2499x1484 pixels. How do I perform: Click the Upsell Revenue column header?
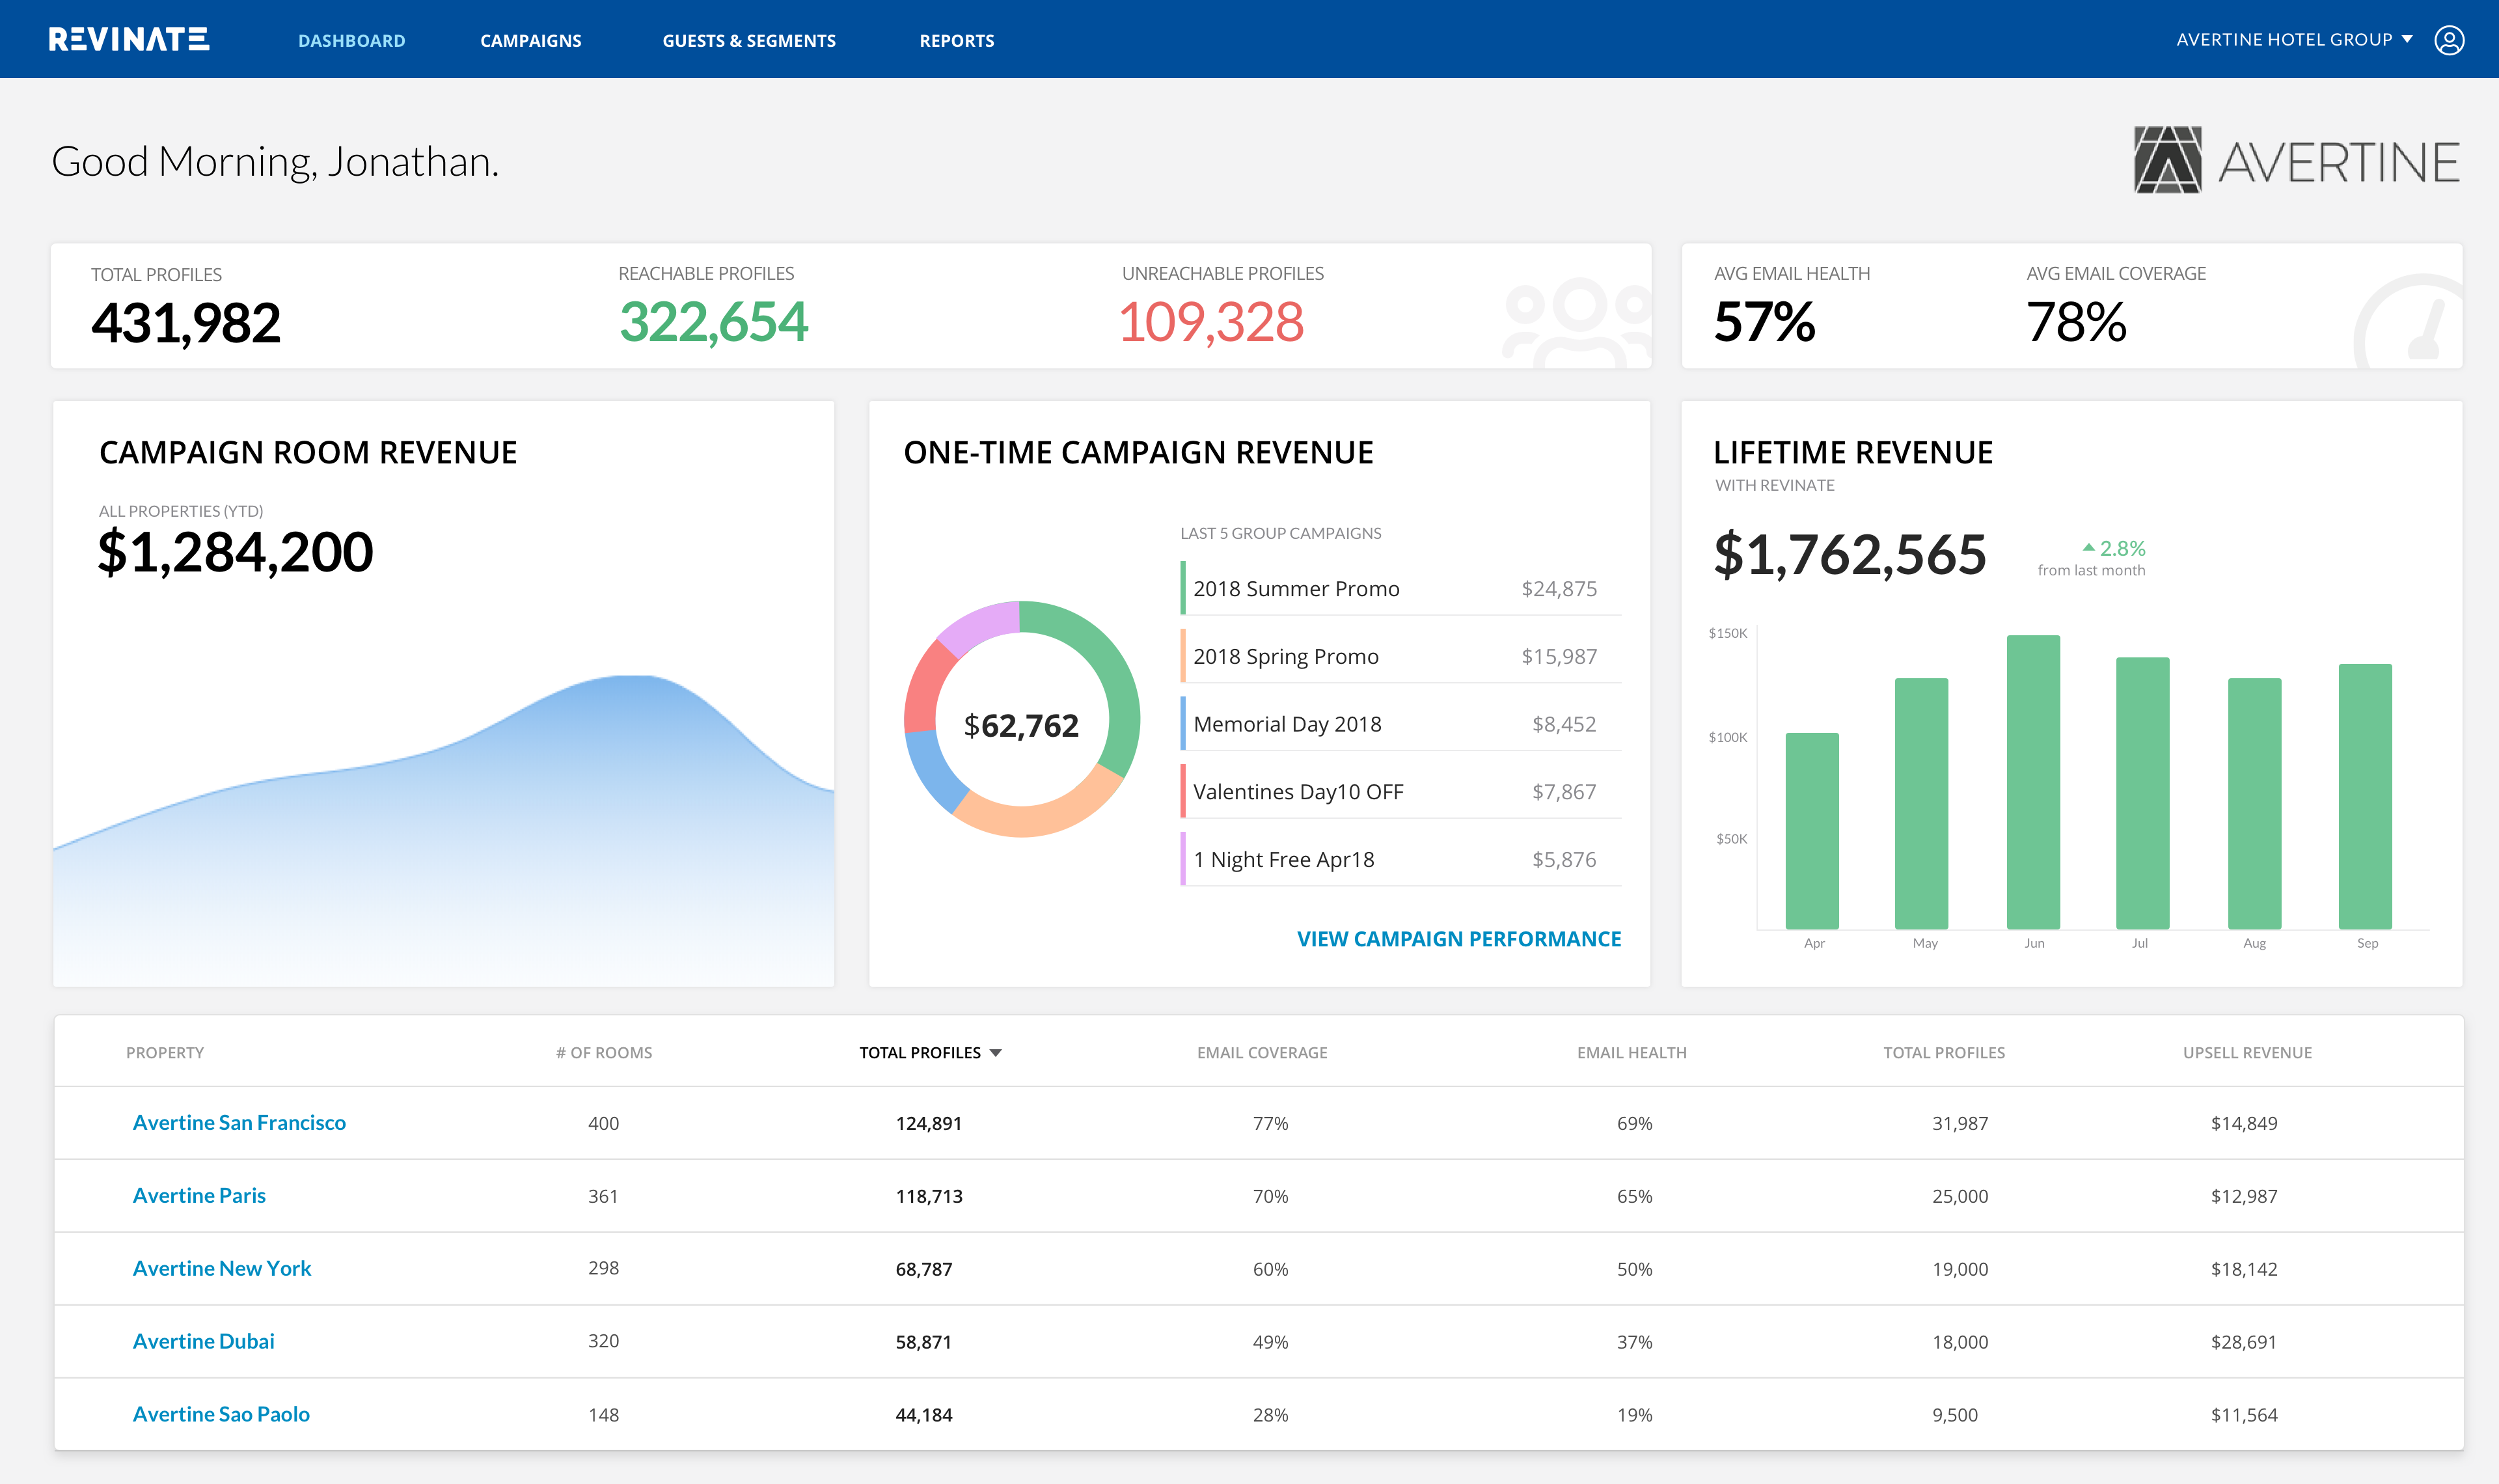2247,1053
